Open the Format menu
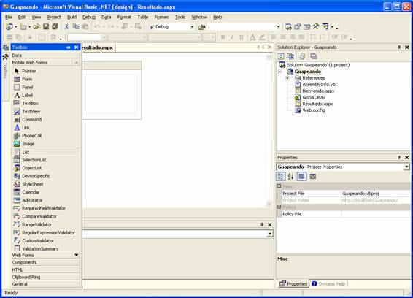Image resolution: width=413 pixels, height=298 pixels. [x=124, y=17]
